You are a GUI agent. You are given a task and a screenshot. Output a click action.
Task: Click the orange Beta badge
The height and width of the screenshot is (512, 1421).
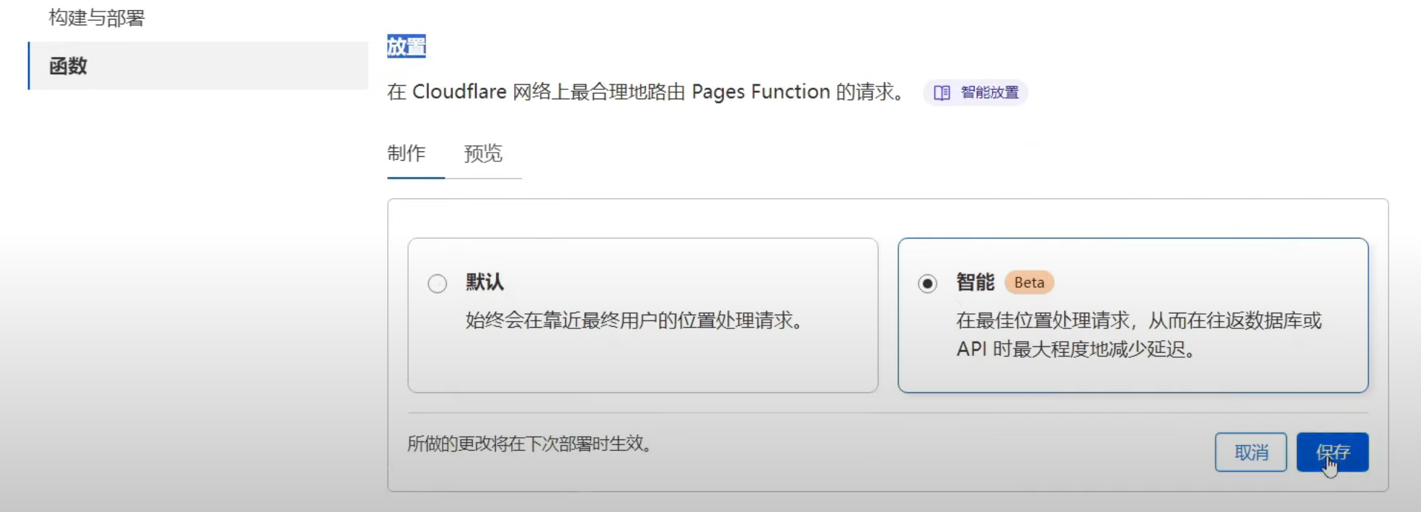1029,283
